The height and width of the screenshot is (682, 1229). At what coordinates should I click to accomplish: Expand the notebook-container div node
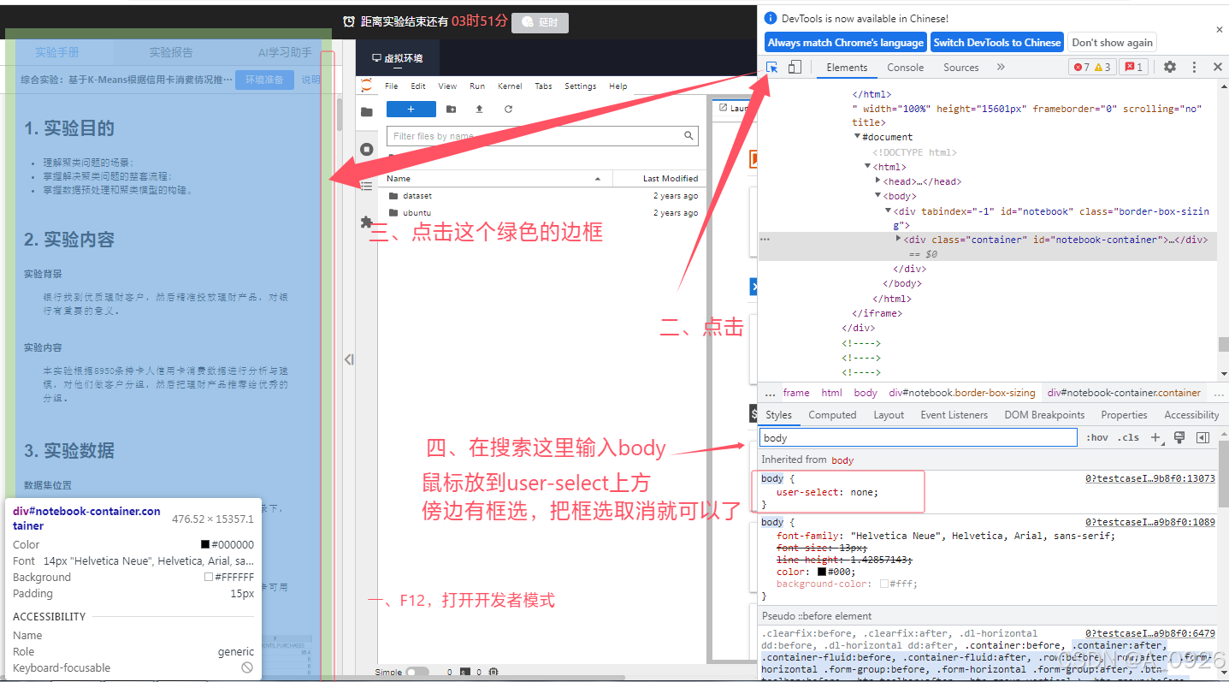tap(899, 240)
